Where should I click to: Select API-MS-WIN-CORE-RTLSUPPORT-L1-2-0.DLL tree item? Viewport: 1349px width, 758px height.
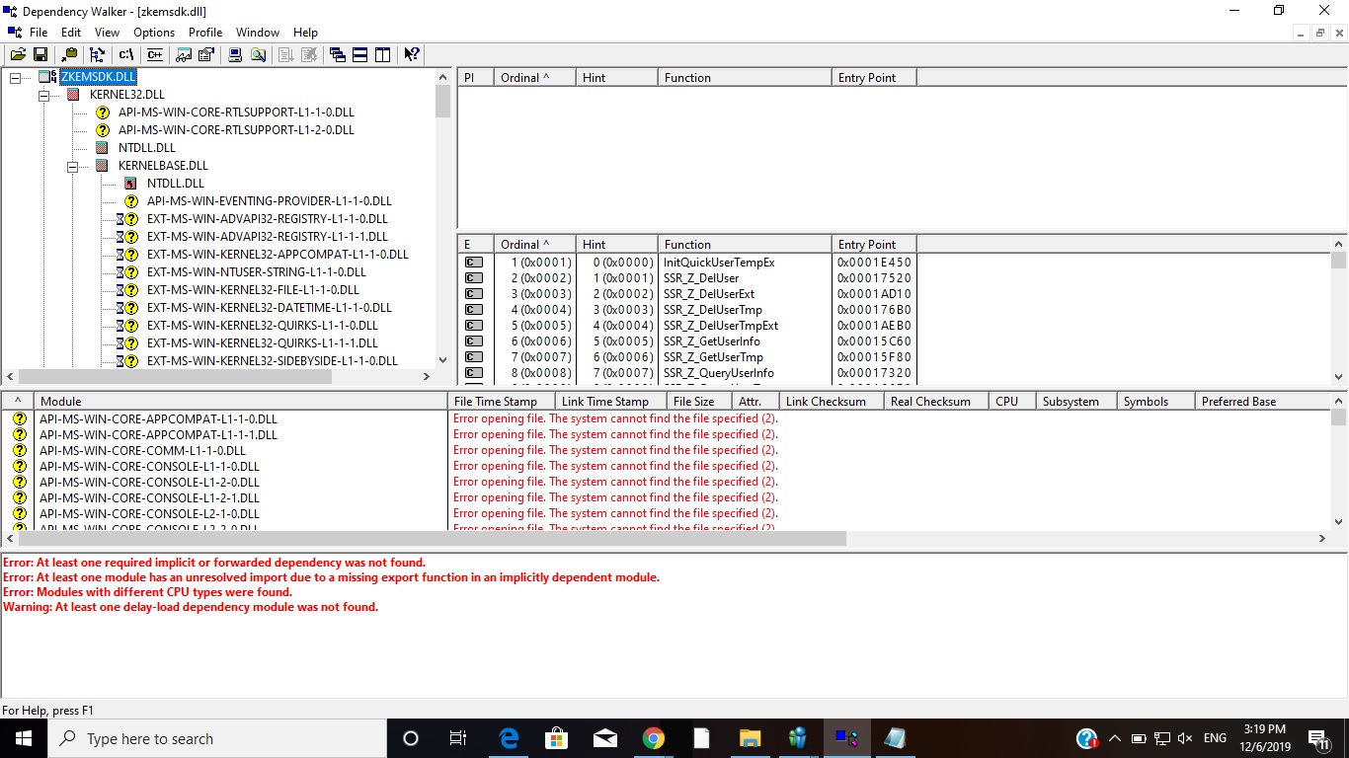click(x=236, y=130)
